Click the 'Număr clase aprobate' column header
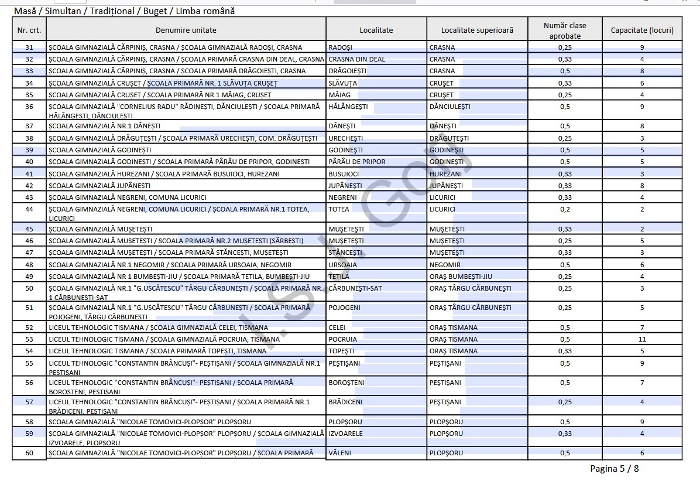The image size is (700, 484). pyautogui.click(x=564, y=30)
